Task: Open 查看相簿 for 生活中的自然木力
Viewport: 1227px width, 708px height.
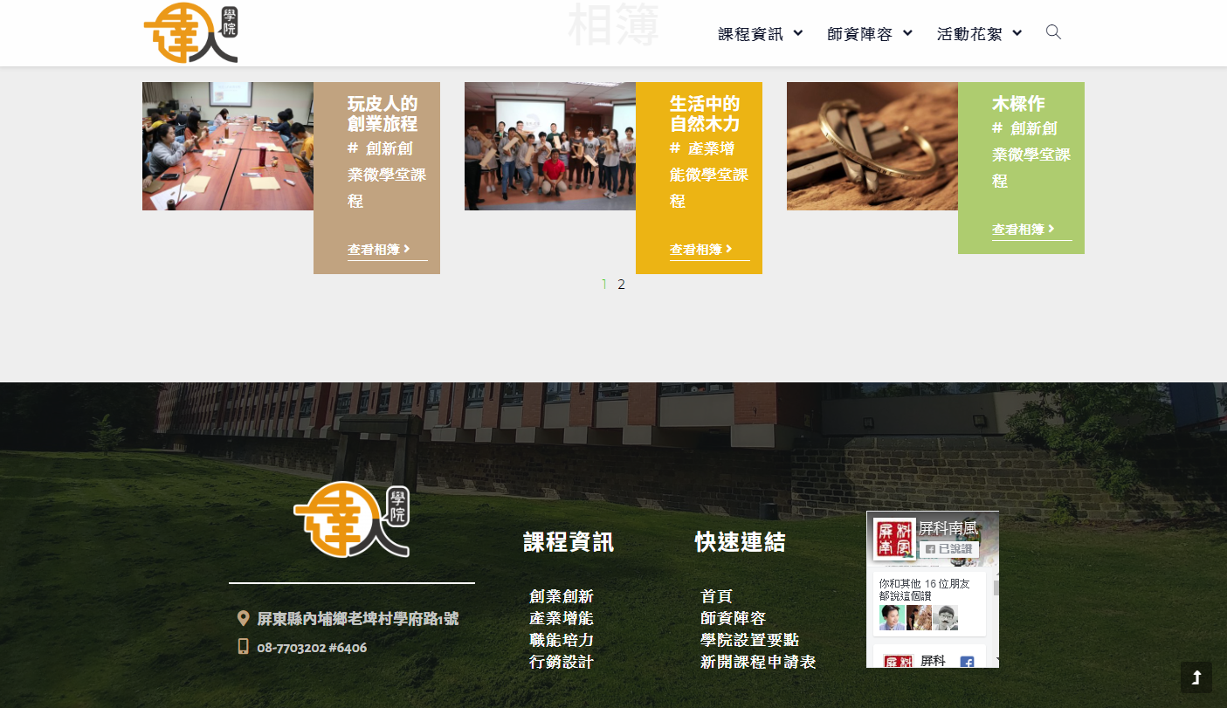Action: point(700,250)
